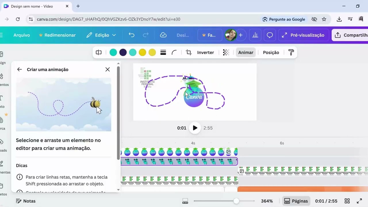
Task: Click the Compartilhar button
Action: 350,35
